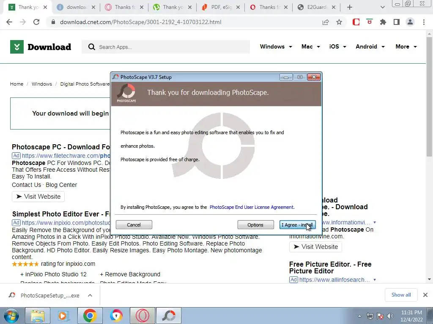Click the red shield extension icon
Viewport: 433px width, 324px height.
click(x=370, y=22)
